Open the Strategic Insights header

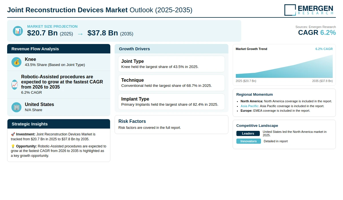pyautogui.click(x=59, y=124)
